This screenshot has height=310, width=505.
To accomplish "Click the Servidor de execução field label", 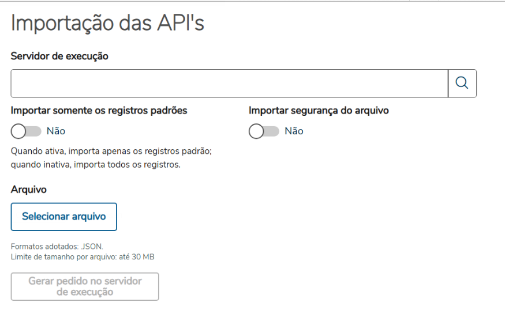I will [x=59, y=56].
